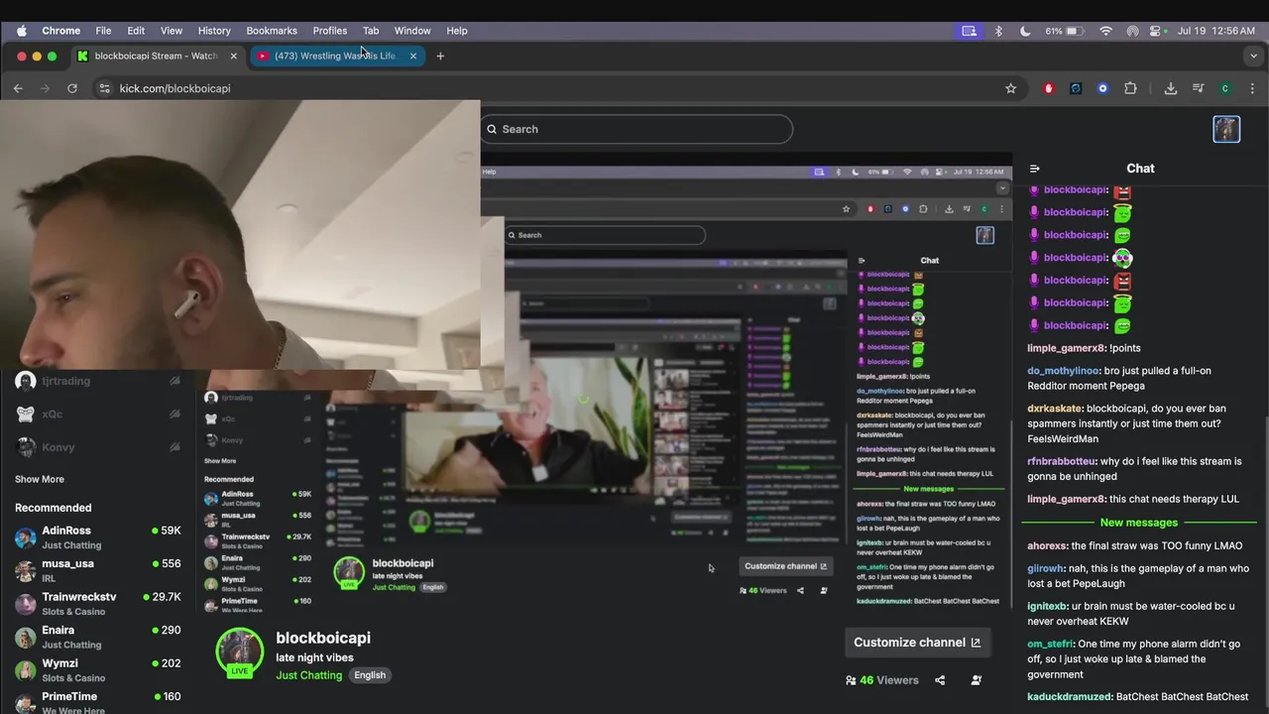Viewport: 1269px width, 714px height.
Task: Click username om_stefri in chat
Action: [1051, 644]
